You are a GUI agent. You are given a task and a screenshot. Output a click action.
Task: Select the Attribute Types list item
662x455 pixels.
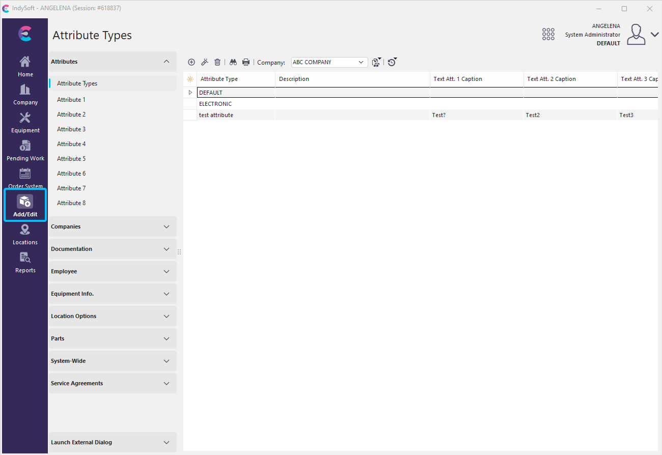click(77, 83)
